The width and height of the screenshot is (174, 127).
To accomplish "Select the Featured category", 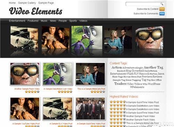I will 33,21.
